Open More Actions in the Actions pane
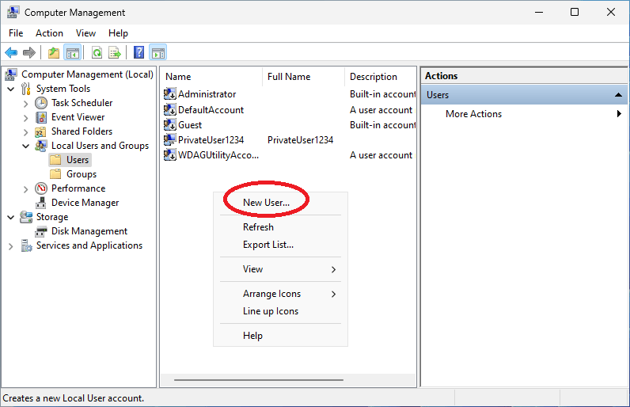The image size is (630, 407). (524, 114)
